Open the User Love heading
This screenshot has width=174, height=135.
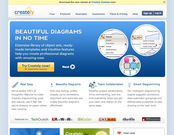pyautogui.click(x=129, y=133)
